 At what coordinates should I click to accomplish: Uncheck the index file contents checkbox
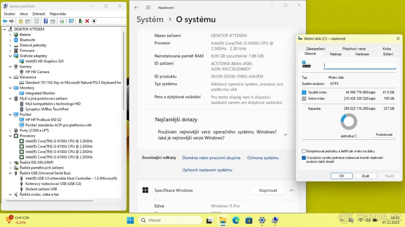[304, 158]
